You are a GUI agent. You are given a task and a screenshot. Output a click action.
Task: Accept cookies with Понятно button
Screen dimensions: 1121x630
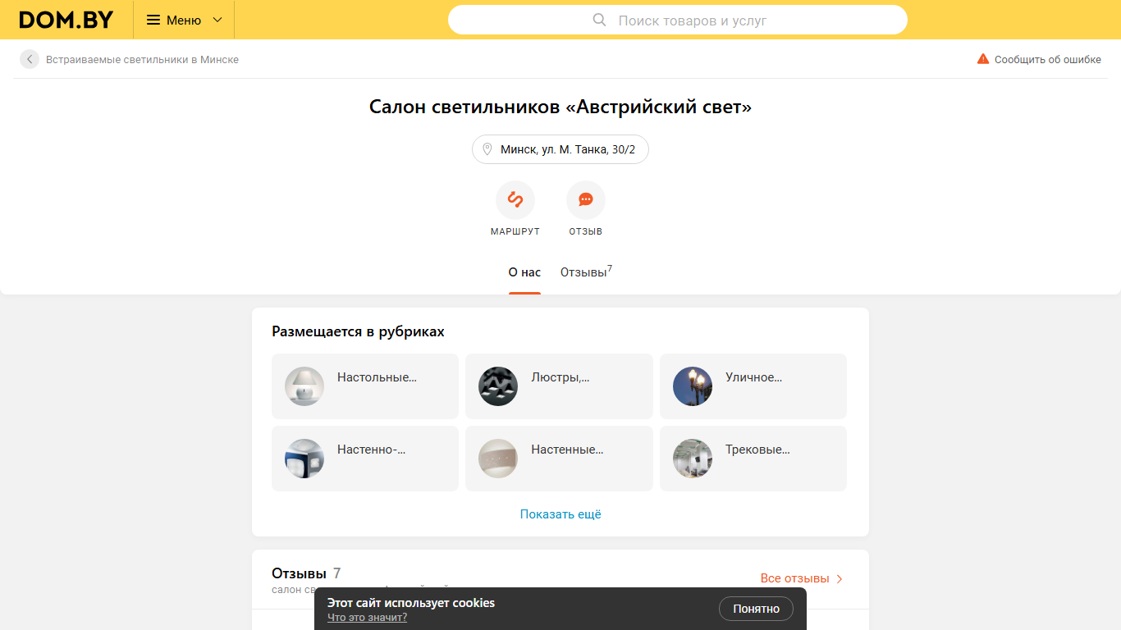(x=756, y=609)
